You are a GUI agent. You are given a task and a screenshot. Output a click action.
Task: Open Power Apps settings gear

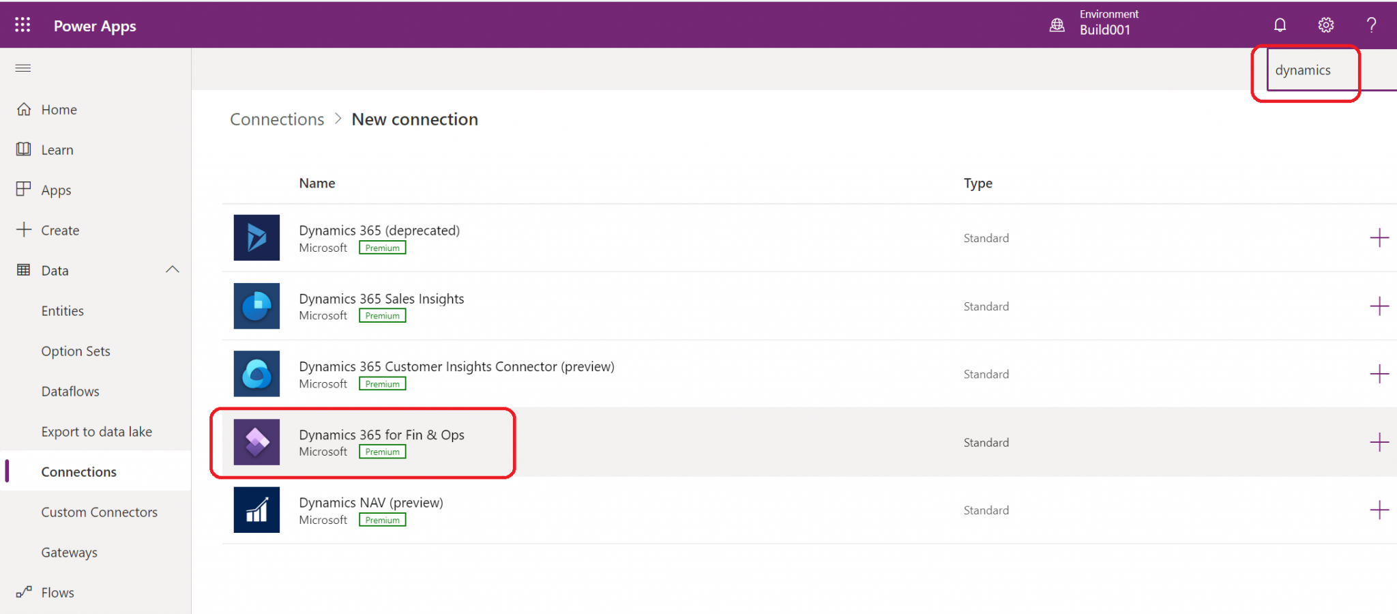pos(1325,25)
